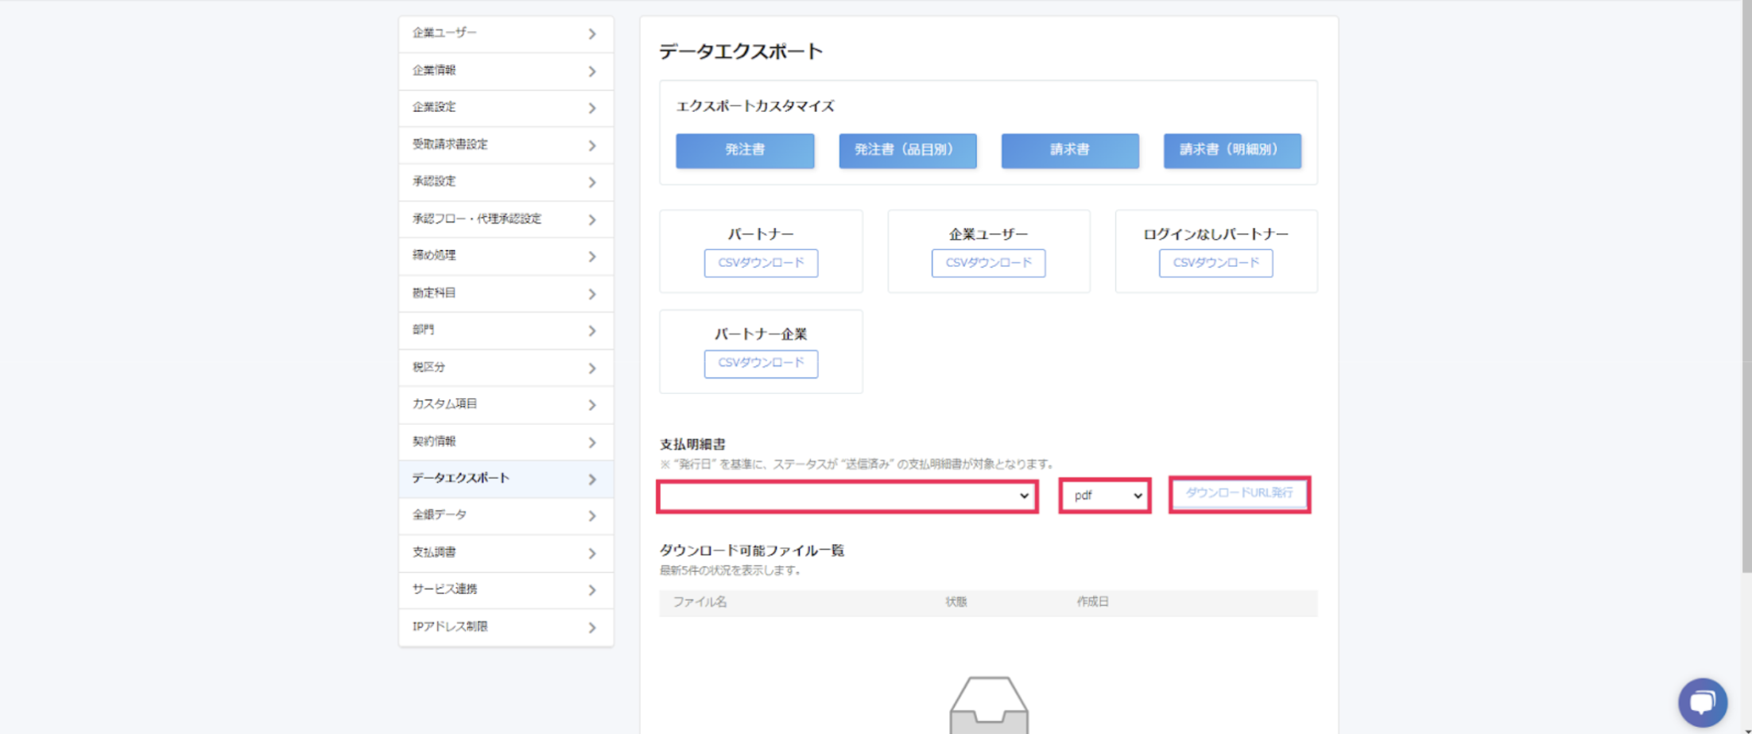Open the 支払明細書 period dropdown
Screen dimensions: 1752x734
point(847,496)
